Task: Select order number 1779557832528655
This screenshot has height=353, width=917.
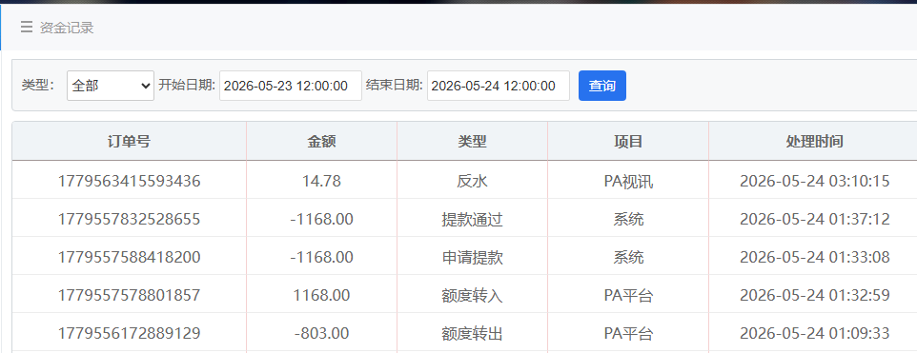Action: (130, 220)
